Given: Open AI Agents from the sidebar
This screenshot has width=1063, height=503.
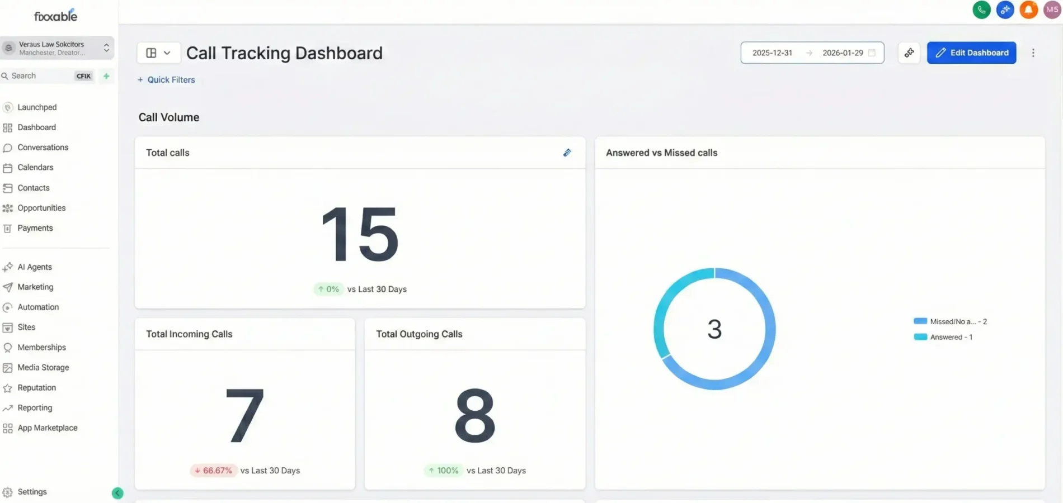Looking at the screenshot, I should click(x=35, y=267).
